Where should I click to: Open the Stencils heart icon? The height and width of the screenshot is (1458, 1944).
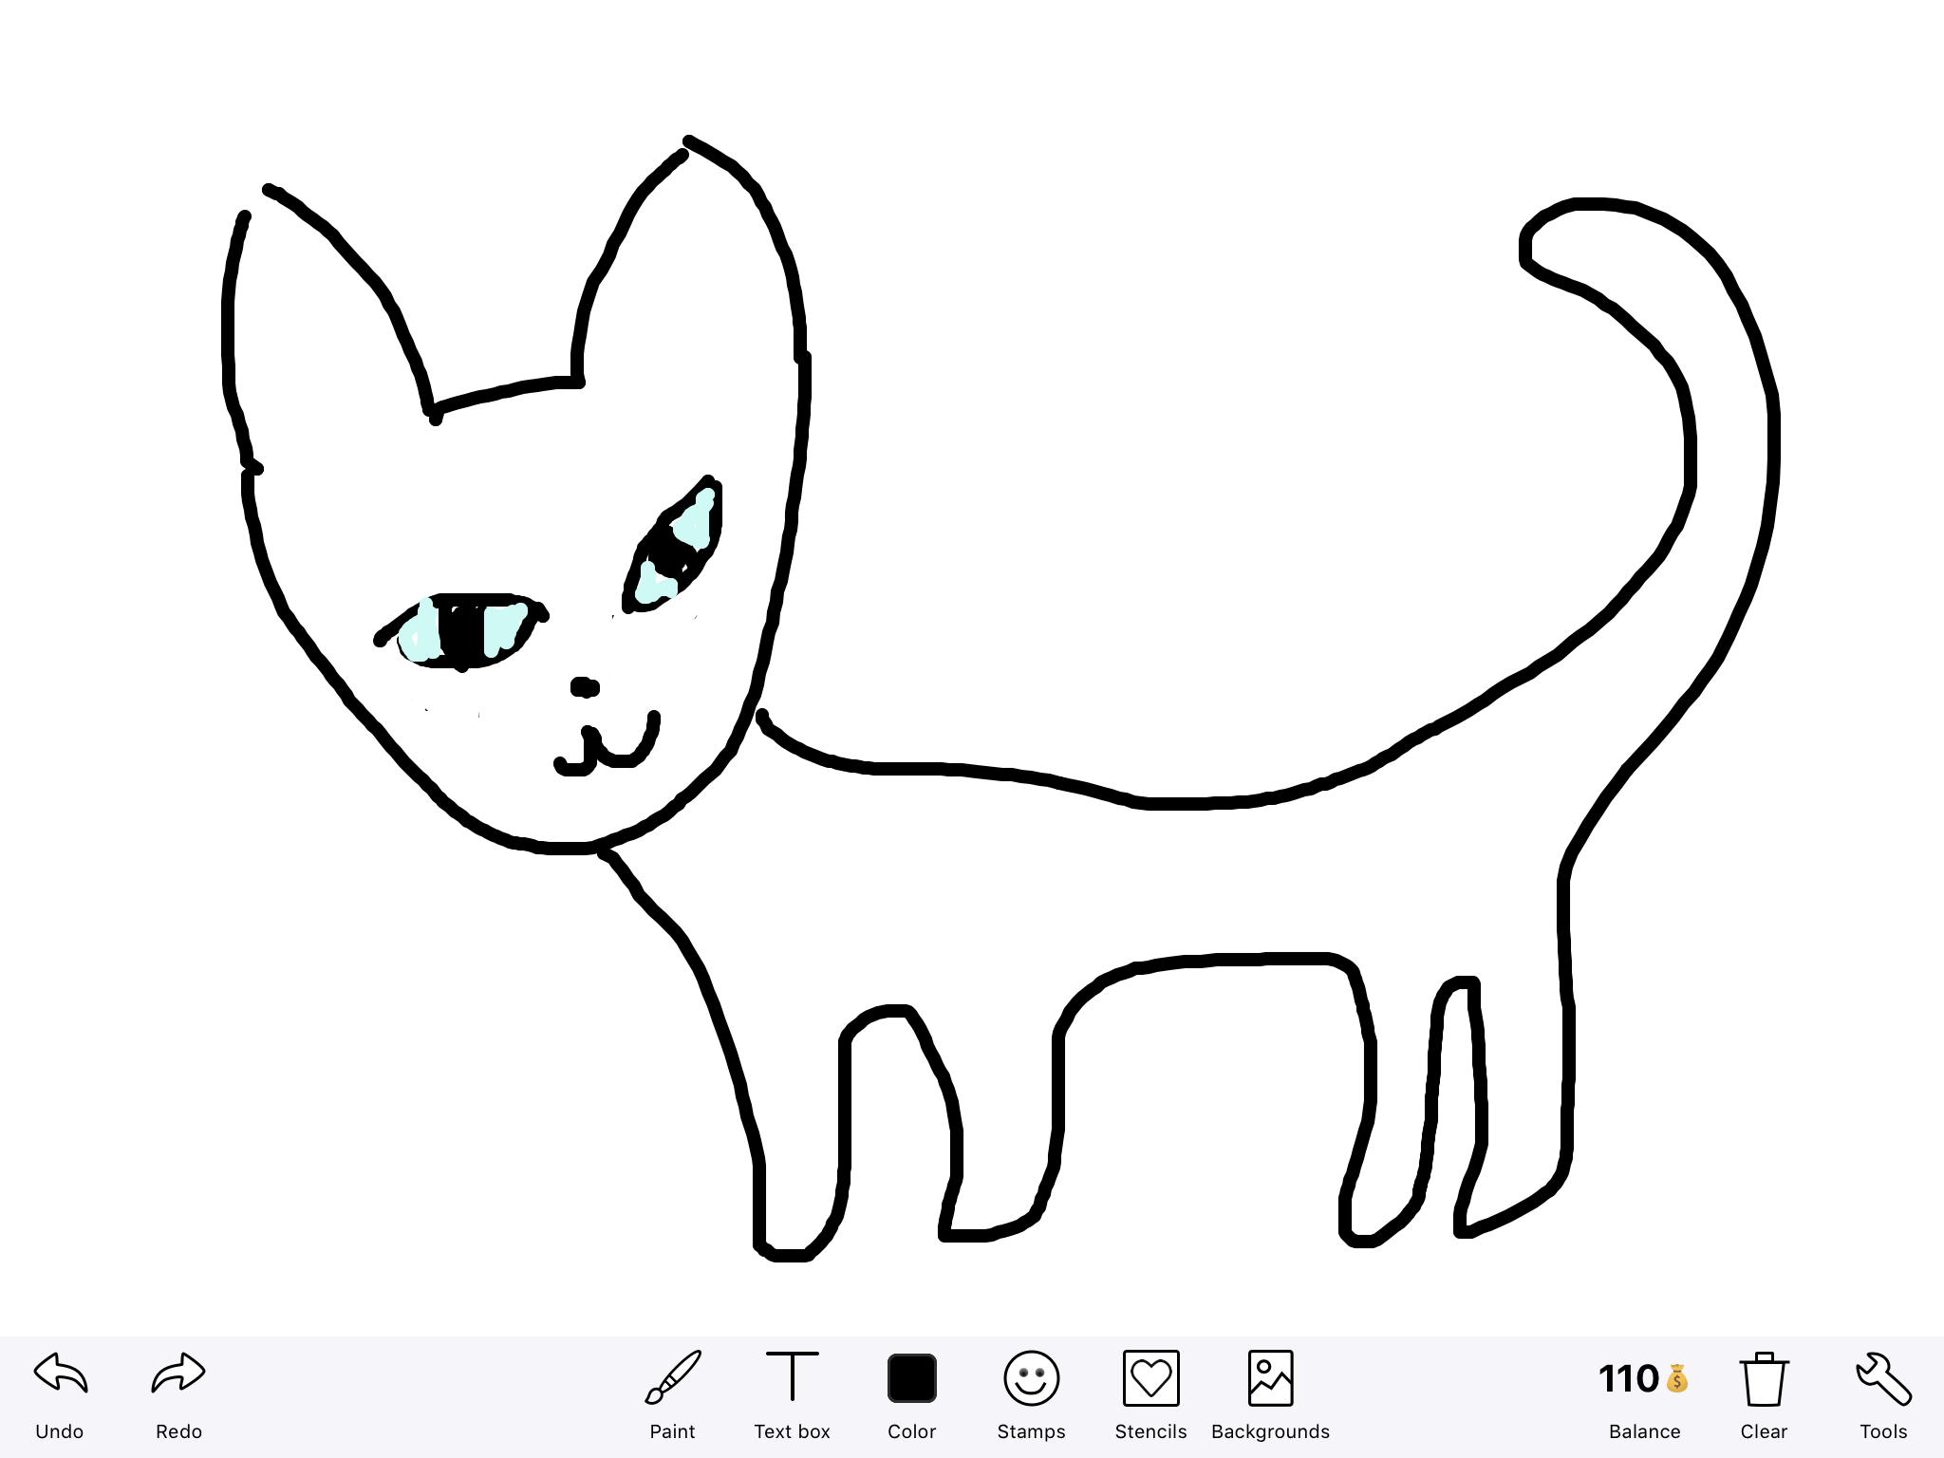pyautogui.click(x=1150, y=1378)
